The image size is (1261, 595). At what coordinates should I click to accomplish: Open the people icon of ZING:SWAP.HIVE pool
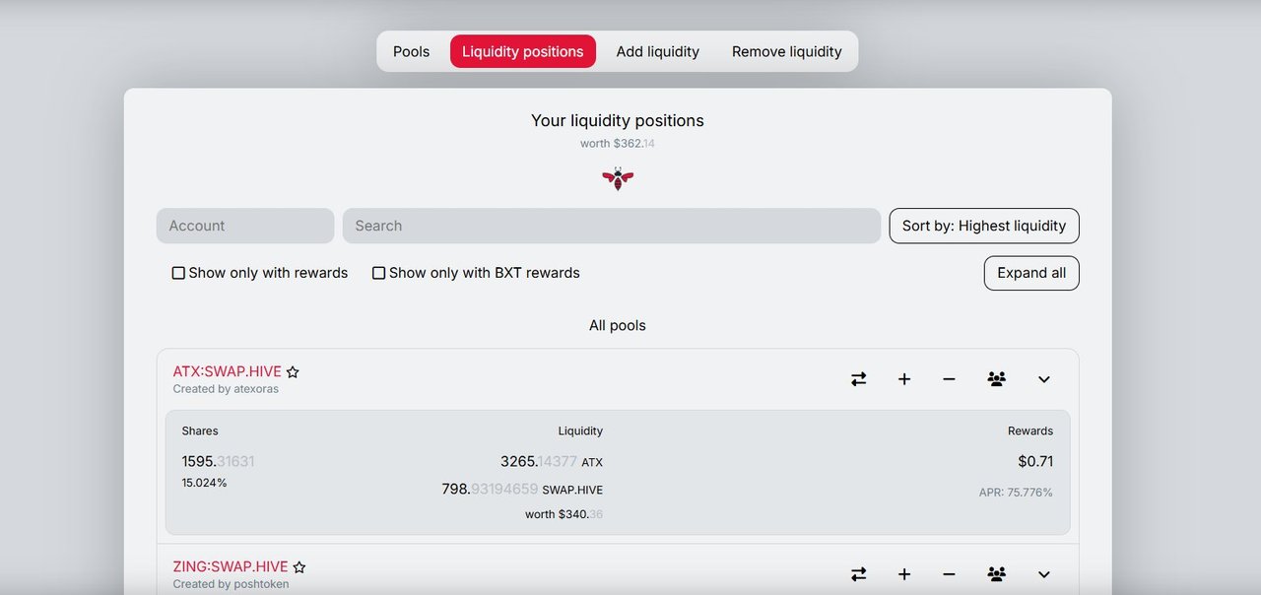(997, 574)
